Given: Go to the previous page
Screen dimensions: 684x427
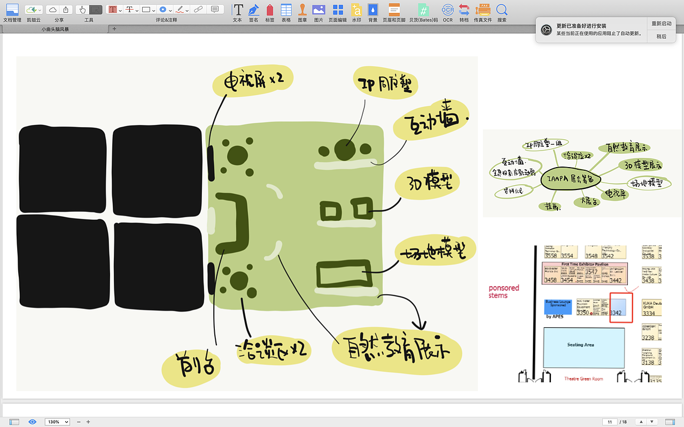Looking at the screenshot, I should click(642, 422).
